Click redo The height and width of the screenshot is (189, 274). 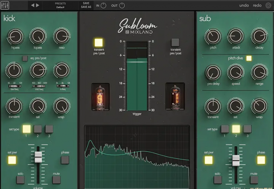coord(257,5)
